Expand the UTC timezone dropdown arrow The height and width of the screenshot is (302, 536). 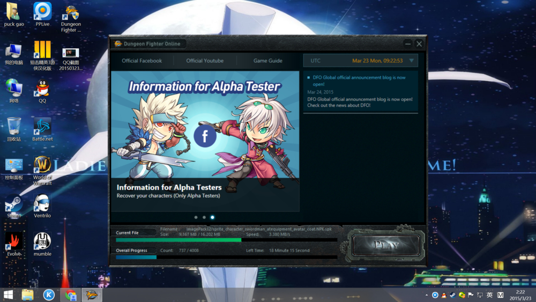[x=412, y=61]
